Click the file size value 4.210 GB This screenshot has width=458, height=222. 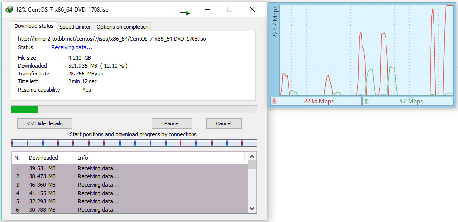pyautogui.click(x=79, y=58)
